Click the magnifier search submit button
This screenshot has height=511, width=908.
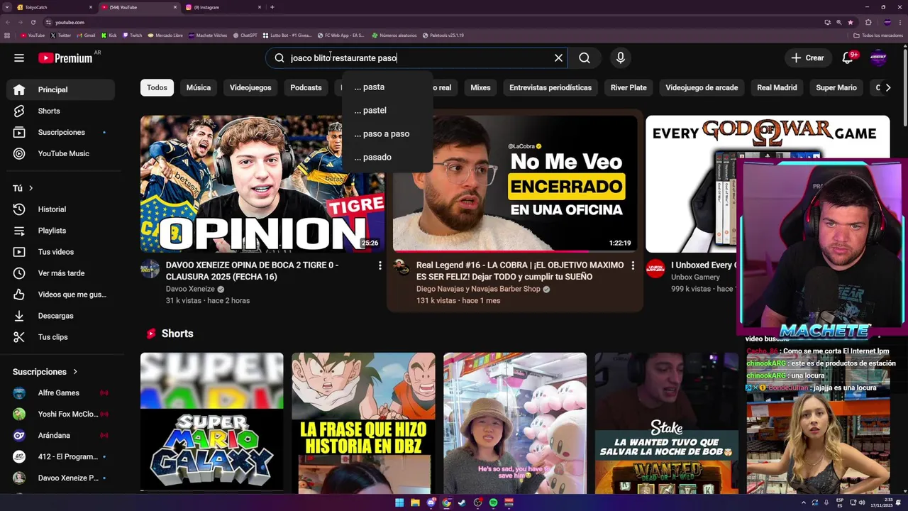585,58
